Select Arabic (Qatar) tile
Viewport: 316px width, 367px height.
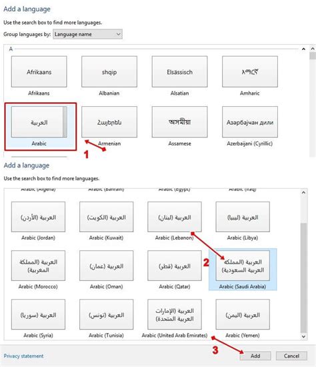click(175, 266)
